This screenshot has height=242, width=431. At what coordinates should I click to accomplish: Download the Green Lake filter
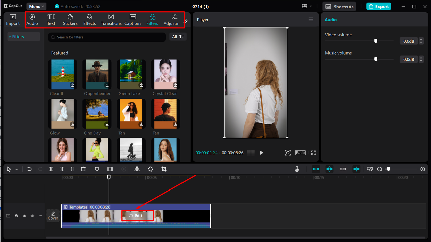coord(141,85)
